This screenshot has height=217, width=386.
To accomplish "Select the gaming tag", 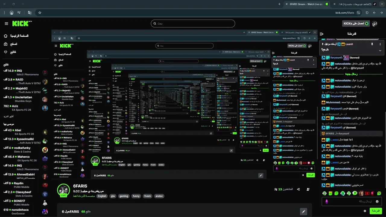I will (124, 196).
